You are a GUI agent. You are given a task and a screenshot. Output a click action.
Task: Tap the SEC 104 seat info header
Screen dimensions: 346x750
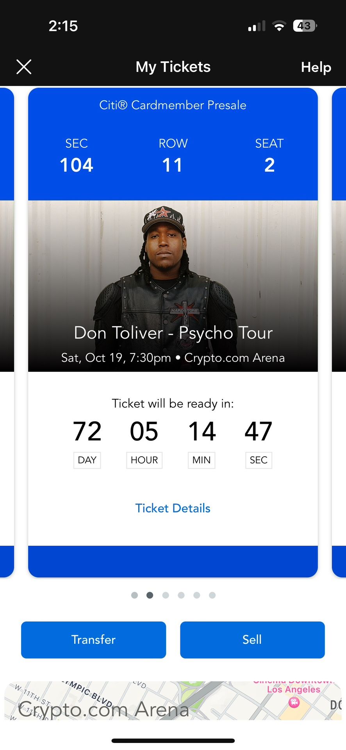coord(76,155)
